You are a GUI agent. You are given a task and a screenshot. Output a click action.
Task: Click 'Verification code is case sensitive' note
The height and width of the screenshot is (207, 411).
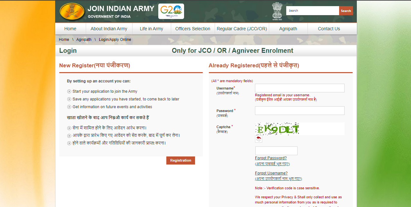[287, 188]
